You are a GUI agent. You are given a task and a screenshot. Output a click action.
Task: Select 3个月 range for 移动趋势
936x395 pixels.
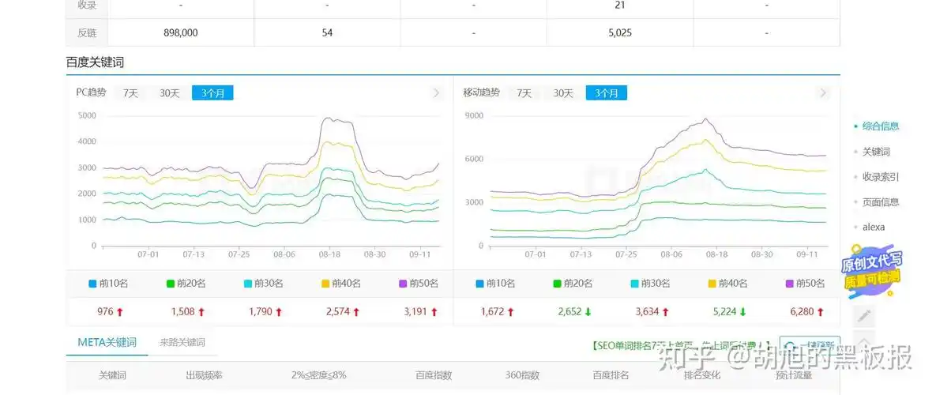pyautogui.click(x=607, y=92)
